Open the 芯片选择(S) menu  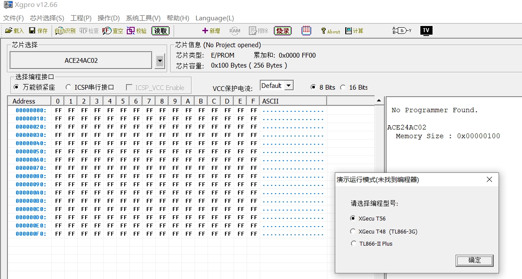[47, 18]
